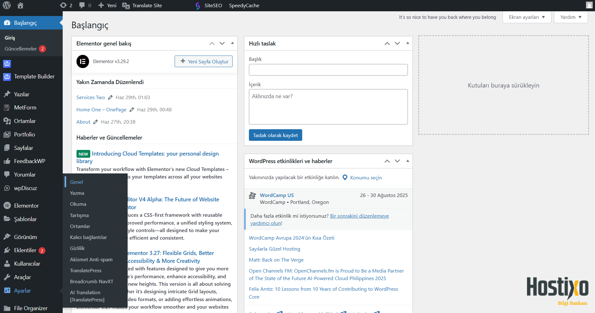Screen dimensions: 595x313
Task: Click the Elementor sidebar icon
Action: pyautogui.click(x=7, y=206)
